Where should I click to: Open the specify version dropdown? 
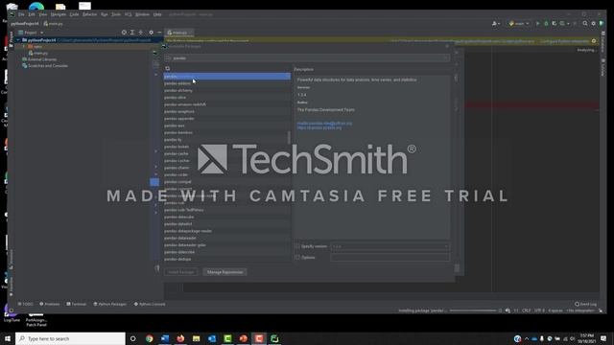[x=390, y=246]
